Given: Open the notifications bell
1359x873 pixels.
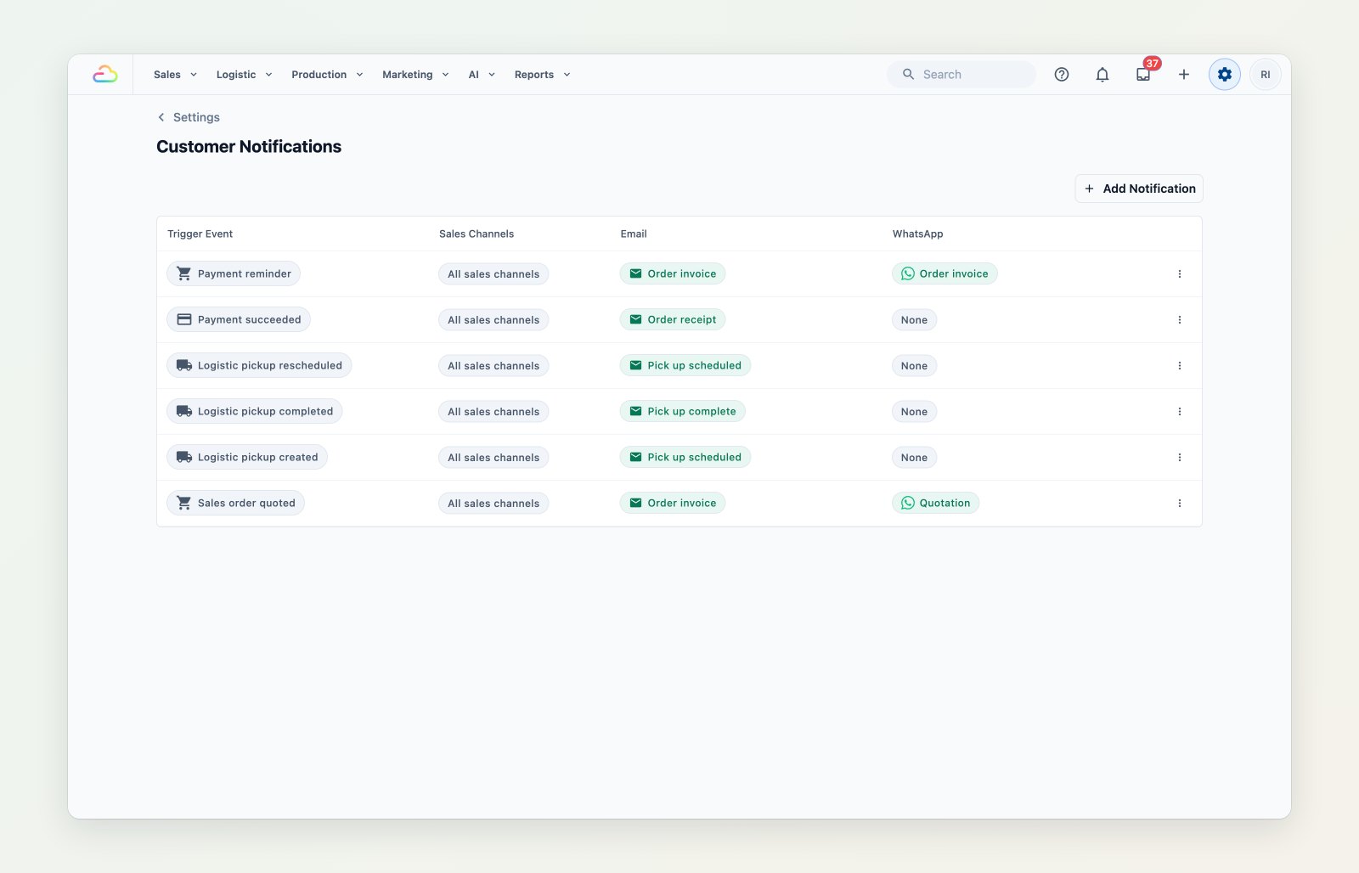Looking at the screenshot, I should click(x=1102, y=75).
